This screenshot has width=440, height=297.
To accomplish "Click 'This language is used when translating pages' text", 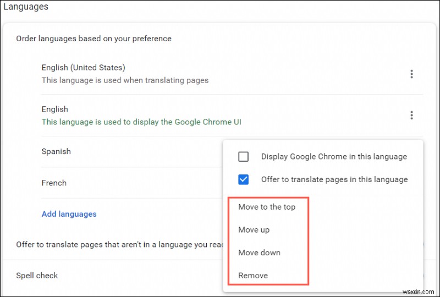I will coord(125,80).
